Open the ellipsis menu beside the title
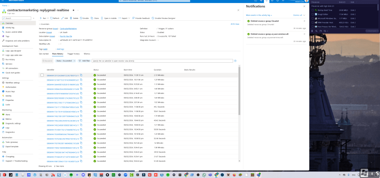This screenshot has height=178, width=380. (x=78, y=10)
